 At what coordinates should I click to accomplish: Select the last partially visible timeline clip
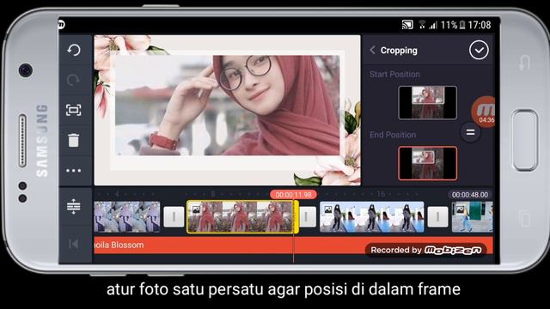tap(472, 217)
